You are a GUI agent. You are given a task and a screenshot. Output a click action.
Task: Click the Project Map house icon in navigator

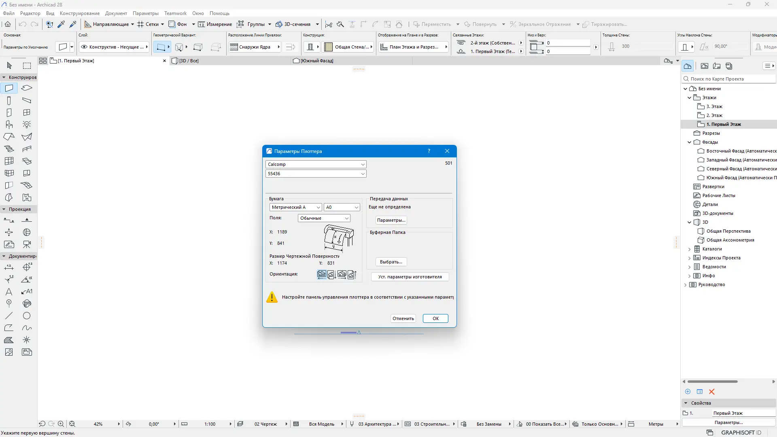(x=688, y=66)
